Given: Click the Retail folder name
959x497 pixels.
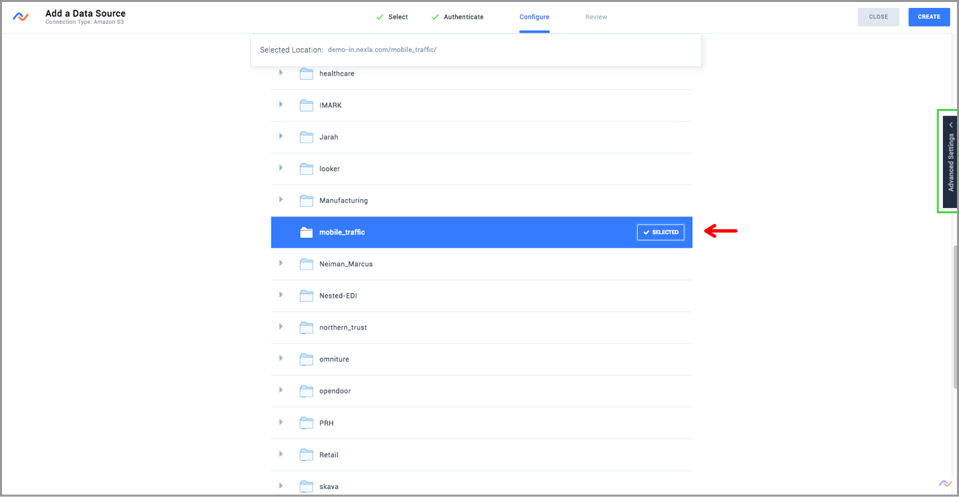Looking at the screenshot, I should (x=329, y=455).
